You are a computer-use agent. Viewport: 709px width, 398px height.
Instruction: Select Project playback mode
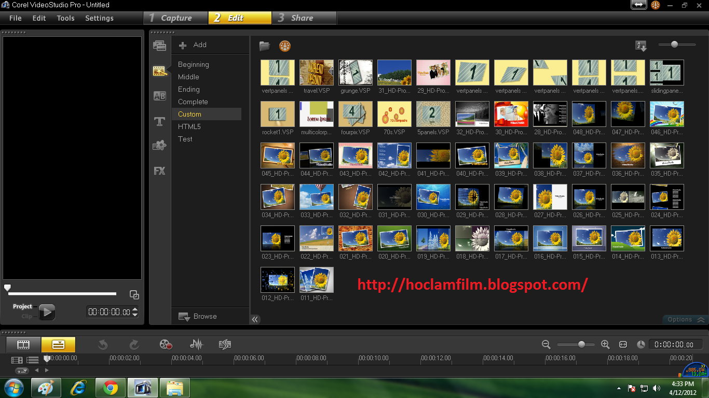point(22,307)
